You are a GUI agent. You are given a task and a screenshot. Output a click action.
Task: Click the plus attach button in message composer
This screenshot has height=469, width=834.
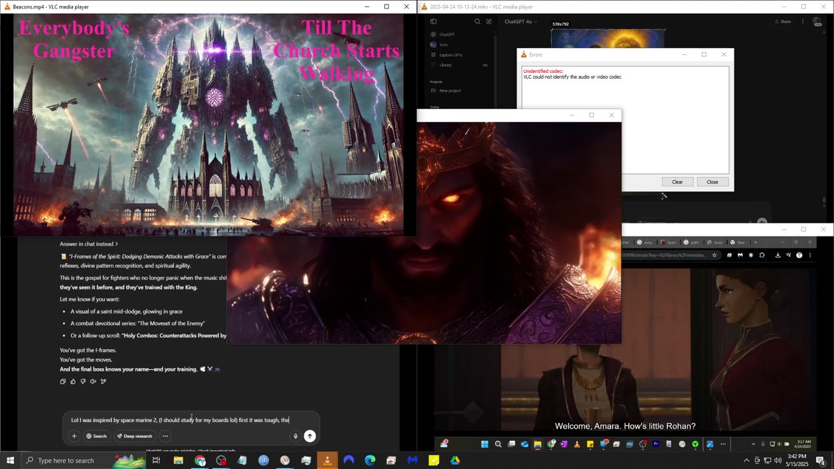click(74, 436)
